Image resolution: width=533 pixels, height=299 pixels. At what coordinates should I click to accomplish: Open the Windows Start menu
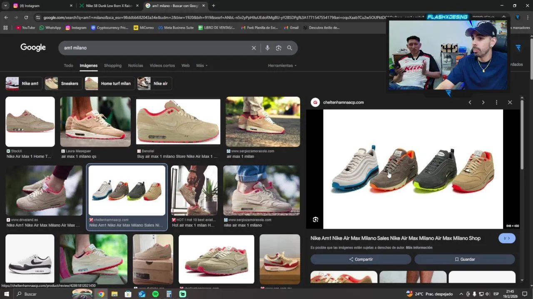click(x=6, y=294)
